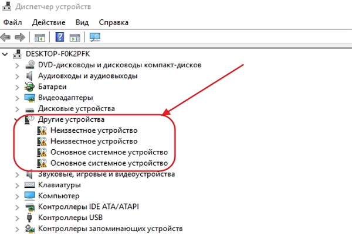
Task: Select the Аудиовходы и аудиовыходы label
Action: click(88, 76)
